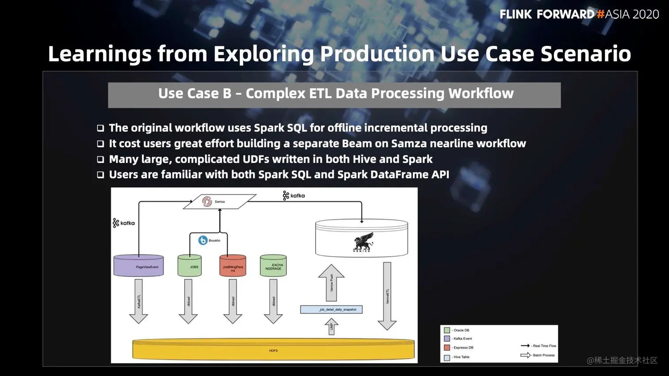Screen dimensions: 669x376
Task: Click the 'HDFS' label text
Action: point(273,350)
